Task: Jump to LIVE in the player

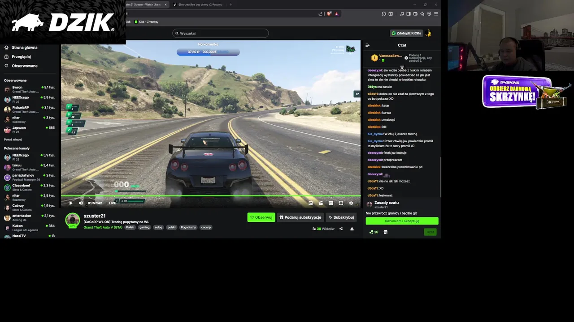Action: click(112, 203)
